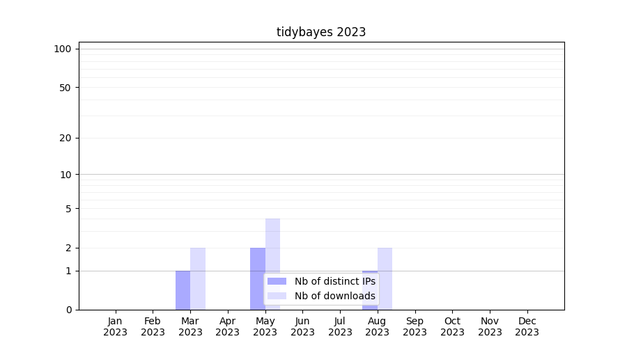The height and width of the screenshot is (348, 627).
Task: Click the March distinct IPs bar
Action: coord(183,290)
